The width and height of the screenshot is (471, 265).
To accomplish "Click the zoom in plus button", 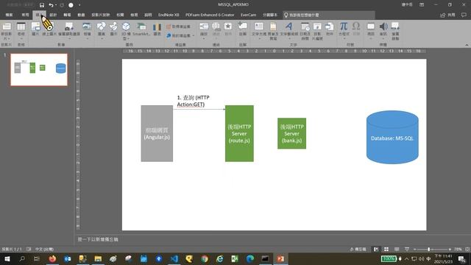I will (x=450, y=250).
